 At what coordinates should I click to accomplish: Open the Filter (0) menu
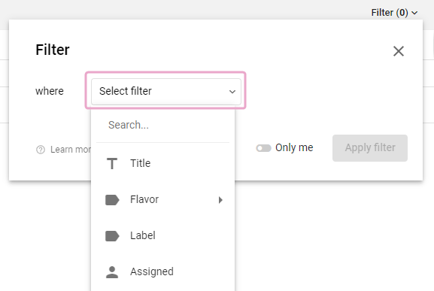394,13
